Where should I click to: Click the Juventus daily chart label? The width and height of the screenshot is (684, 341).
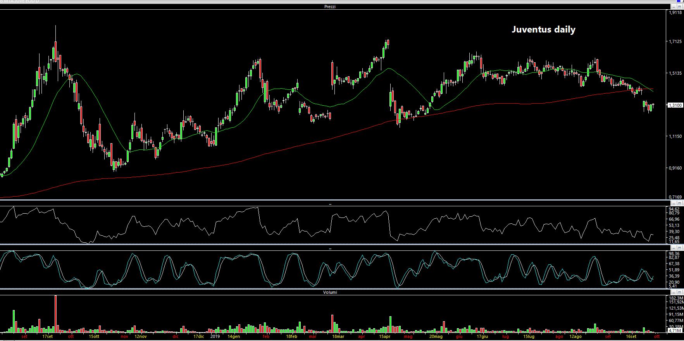click(x=543, y=30)
